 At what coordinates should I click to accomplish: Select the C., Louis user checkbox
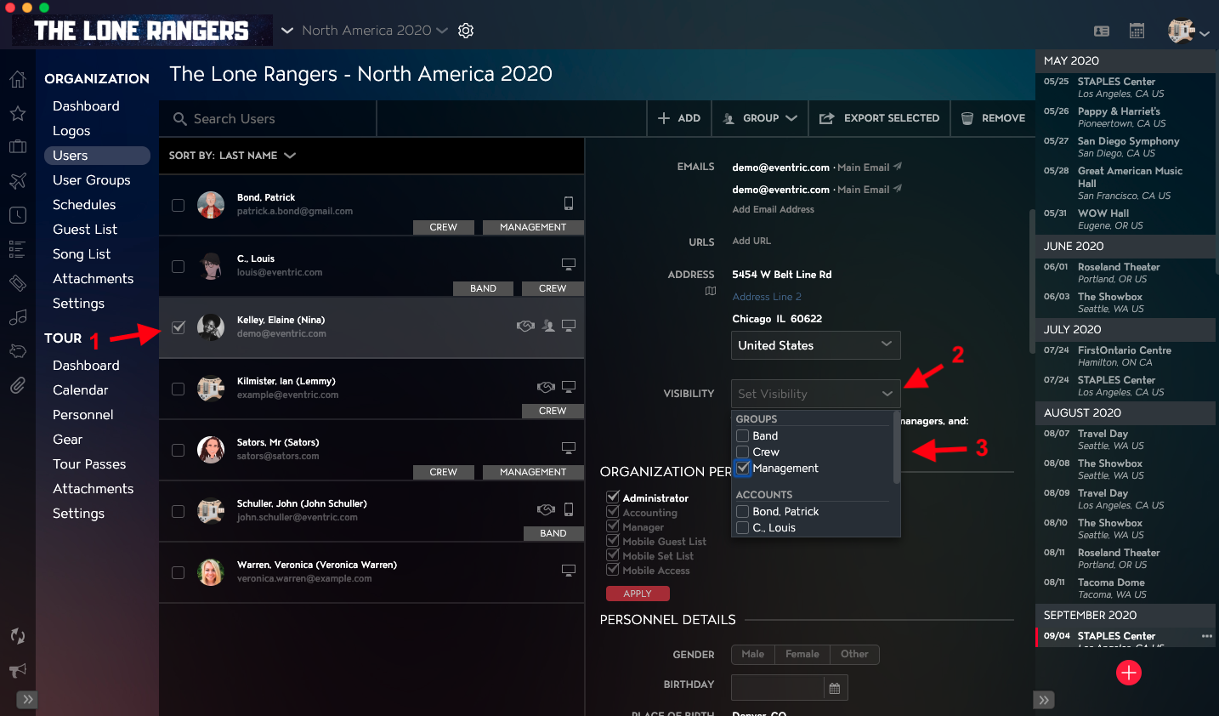pyautogui.click(x=179, y=266)
